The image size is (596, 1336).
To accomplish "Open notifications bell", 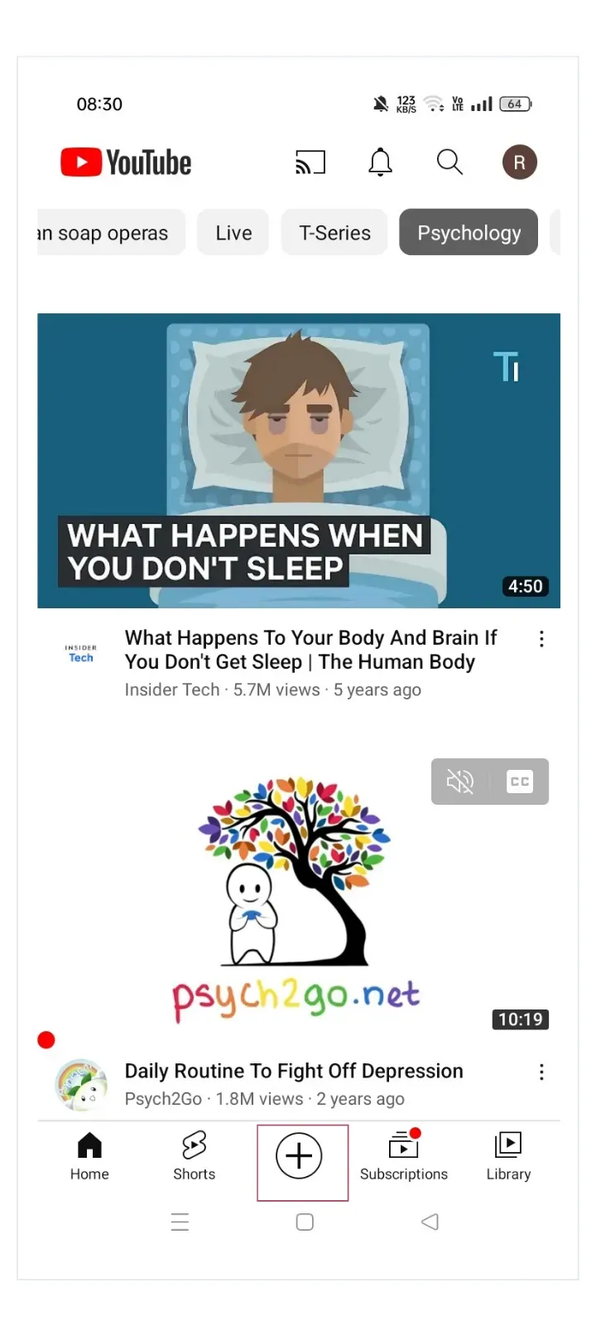I will (x=380, y=162).
